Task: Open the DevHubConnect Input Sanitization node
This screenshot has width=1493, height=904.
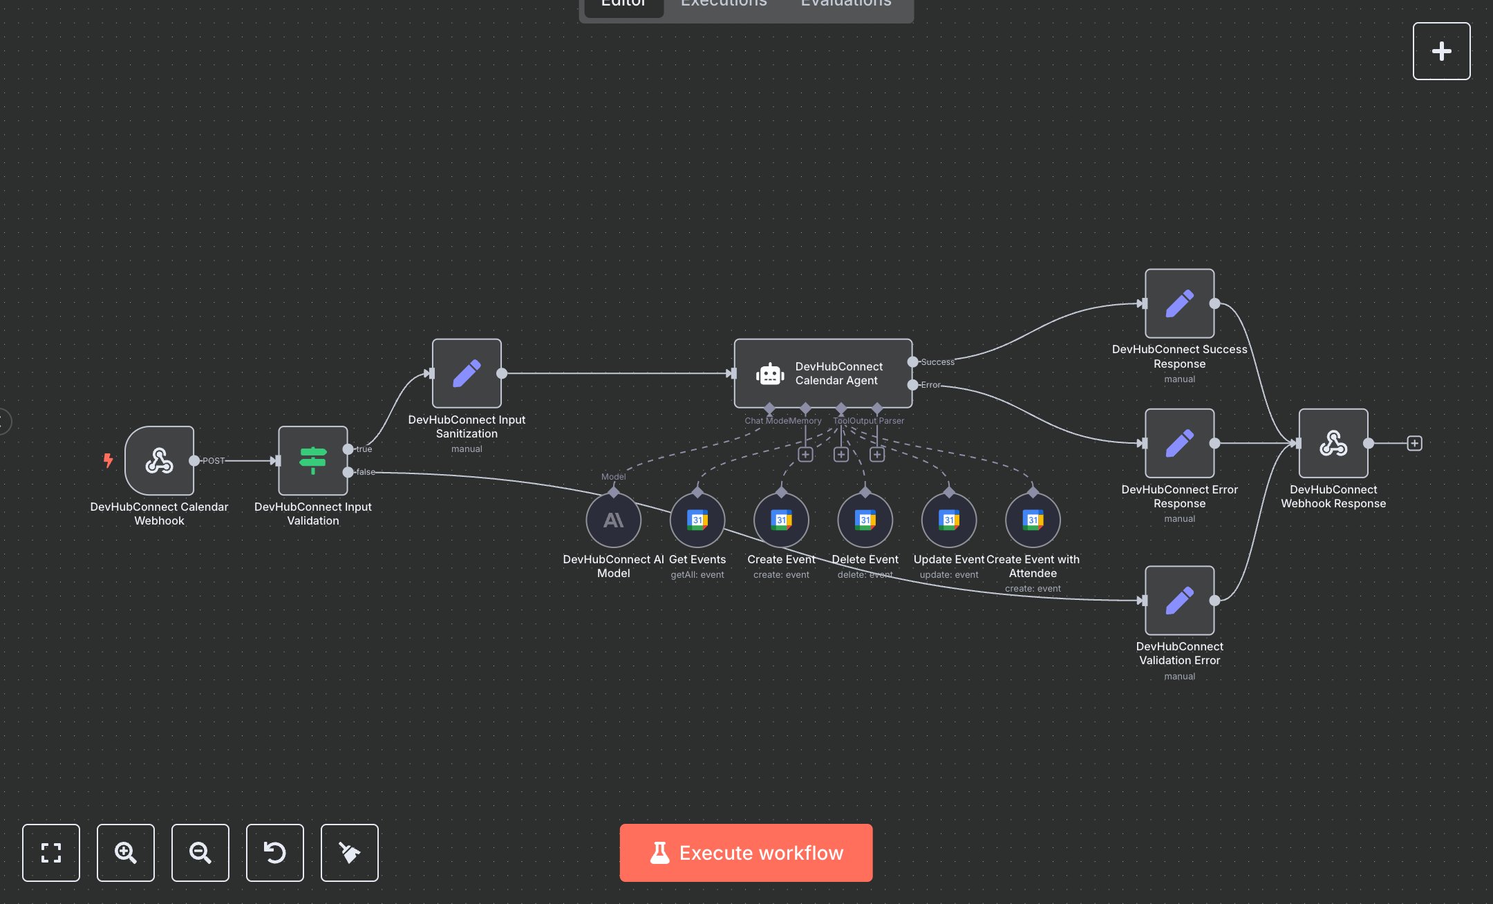Action: (467, 373)
